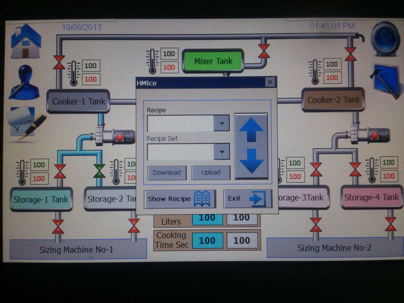Click the blue round clock icon
The image size is (404, 303).
coord(385,39)
